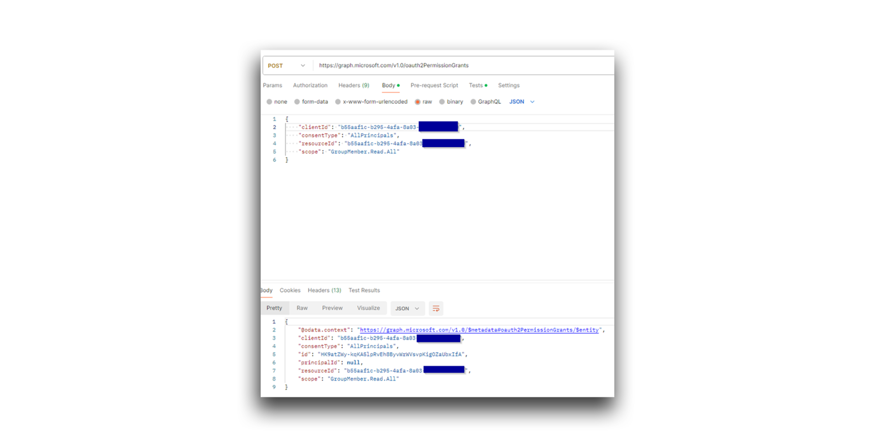Open the response JSON format dropdown
875x447 pixels.
[407, 308]
